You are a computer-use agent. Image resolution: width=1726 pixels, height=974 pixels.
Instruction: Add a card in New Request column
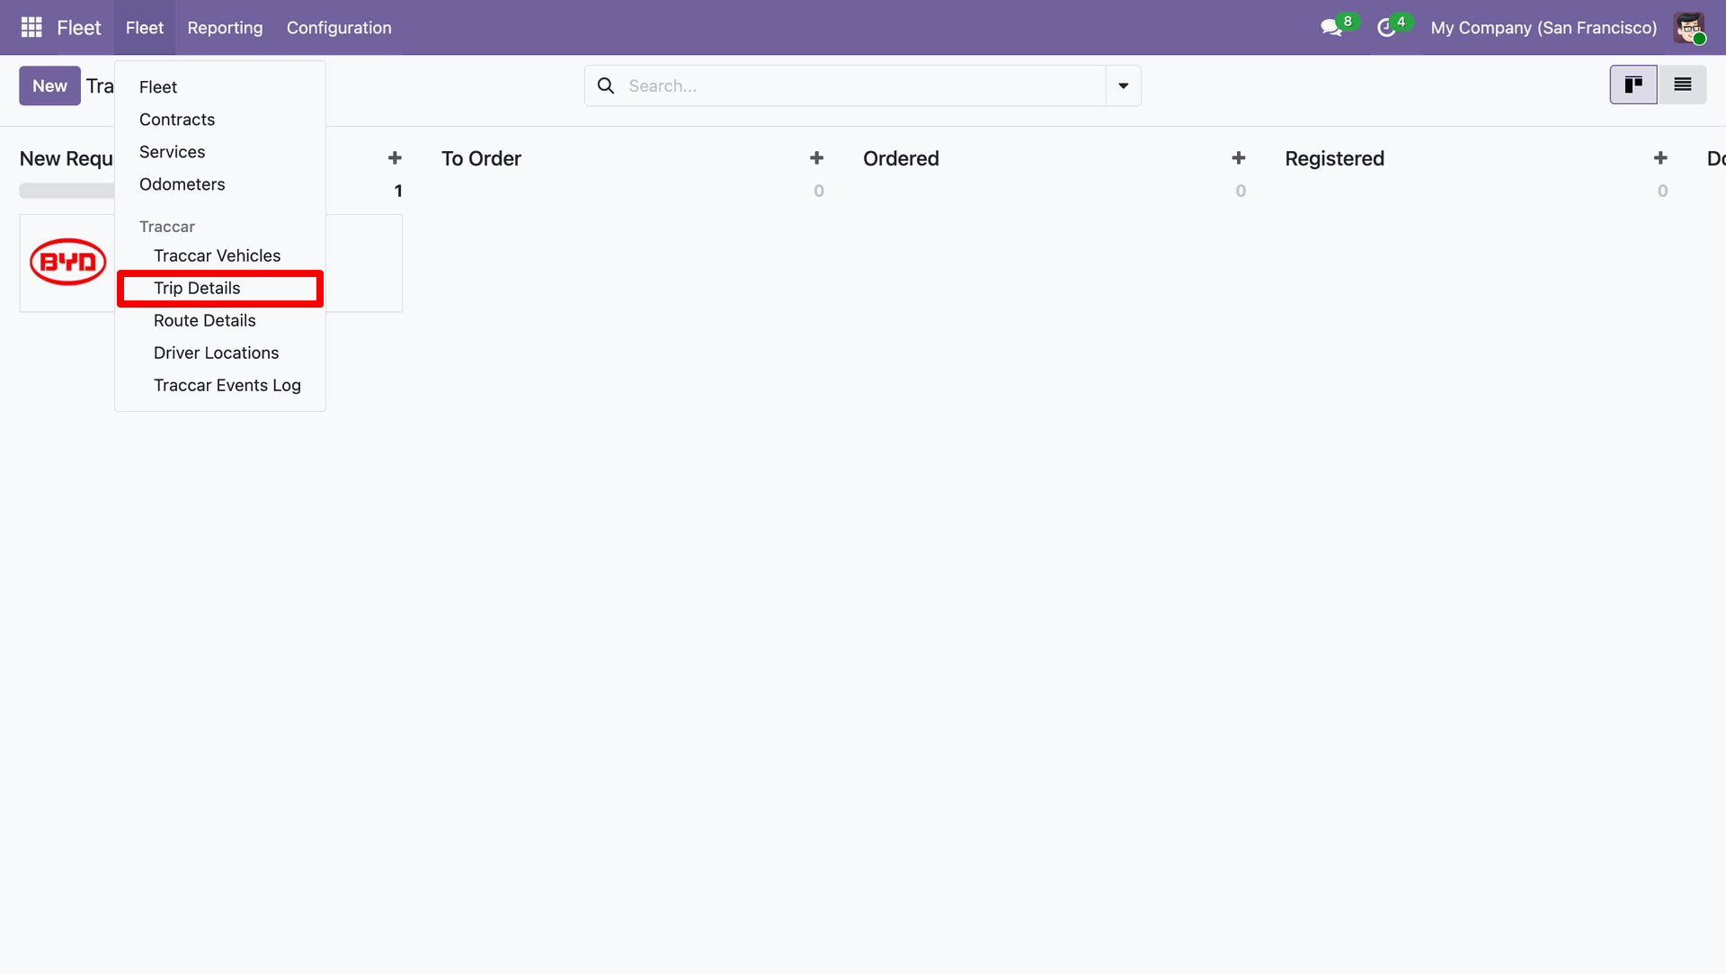point(395,157)
